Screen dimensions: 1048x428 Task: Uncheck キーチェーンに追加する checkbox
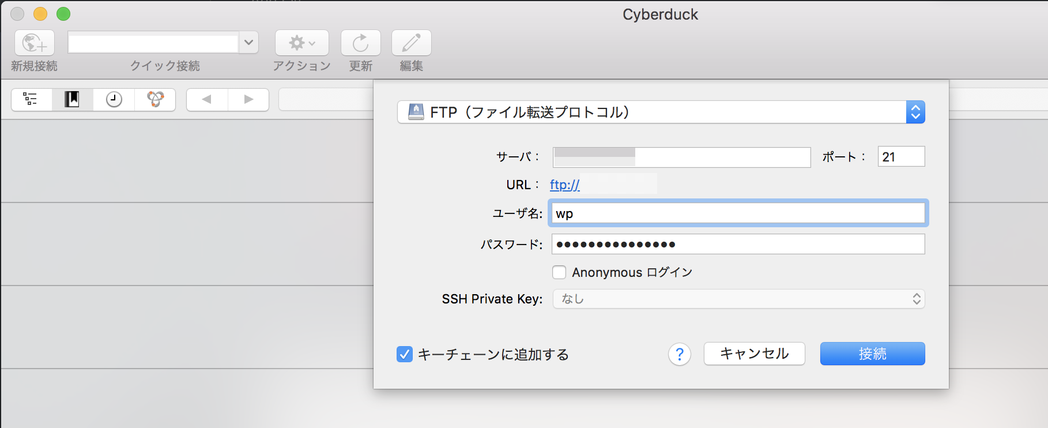coord(405,354)
